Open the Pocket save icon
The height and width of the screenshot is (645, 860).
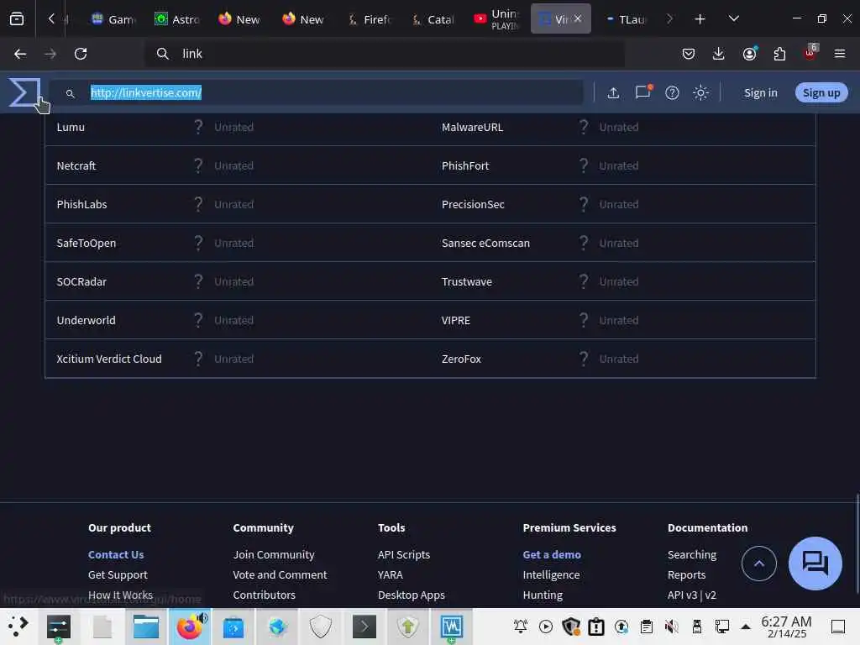[689, 54]
